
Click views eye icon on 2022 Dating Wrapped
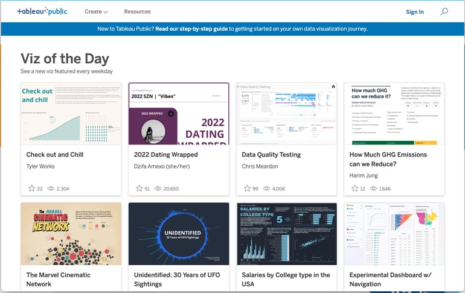coord(158,188)
